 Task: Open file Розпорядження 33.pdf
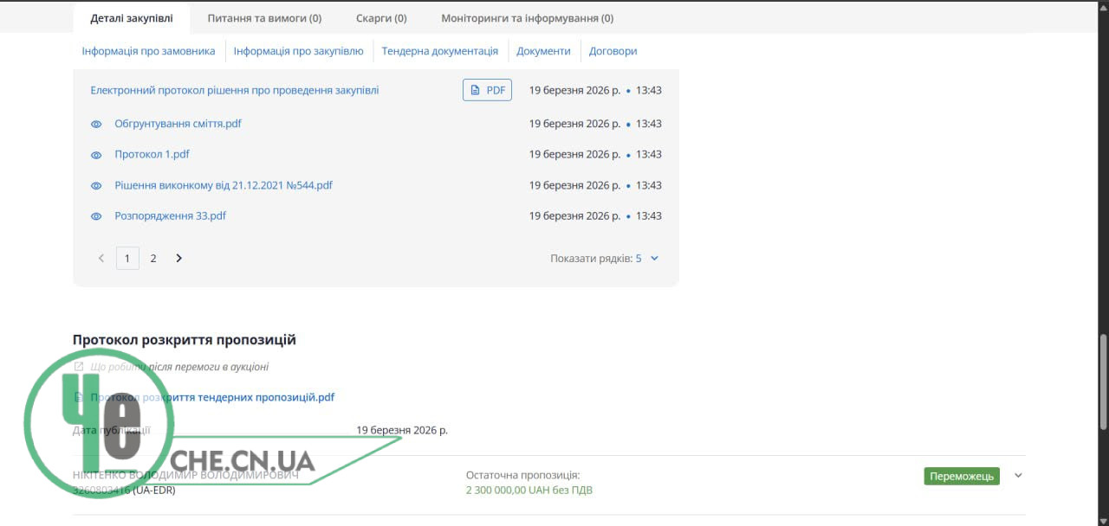click(171, 215)
